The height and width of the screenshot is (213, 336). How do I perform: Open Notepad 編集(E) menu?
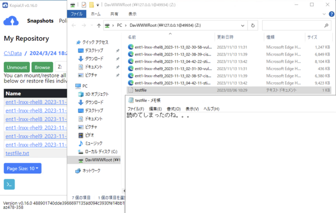click(155, 109)
